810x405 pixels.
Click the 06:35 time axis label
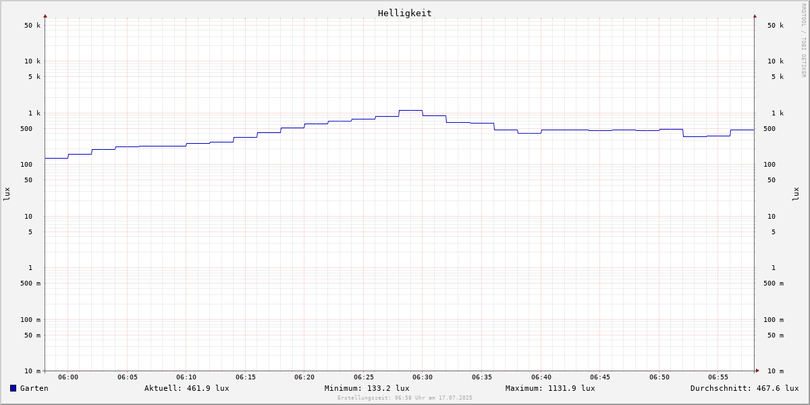(x=482, y=377)
